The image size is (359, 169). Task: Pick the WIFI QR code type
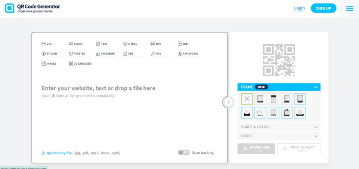coord(188,44)
